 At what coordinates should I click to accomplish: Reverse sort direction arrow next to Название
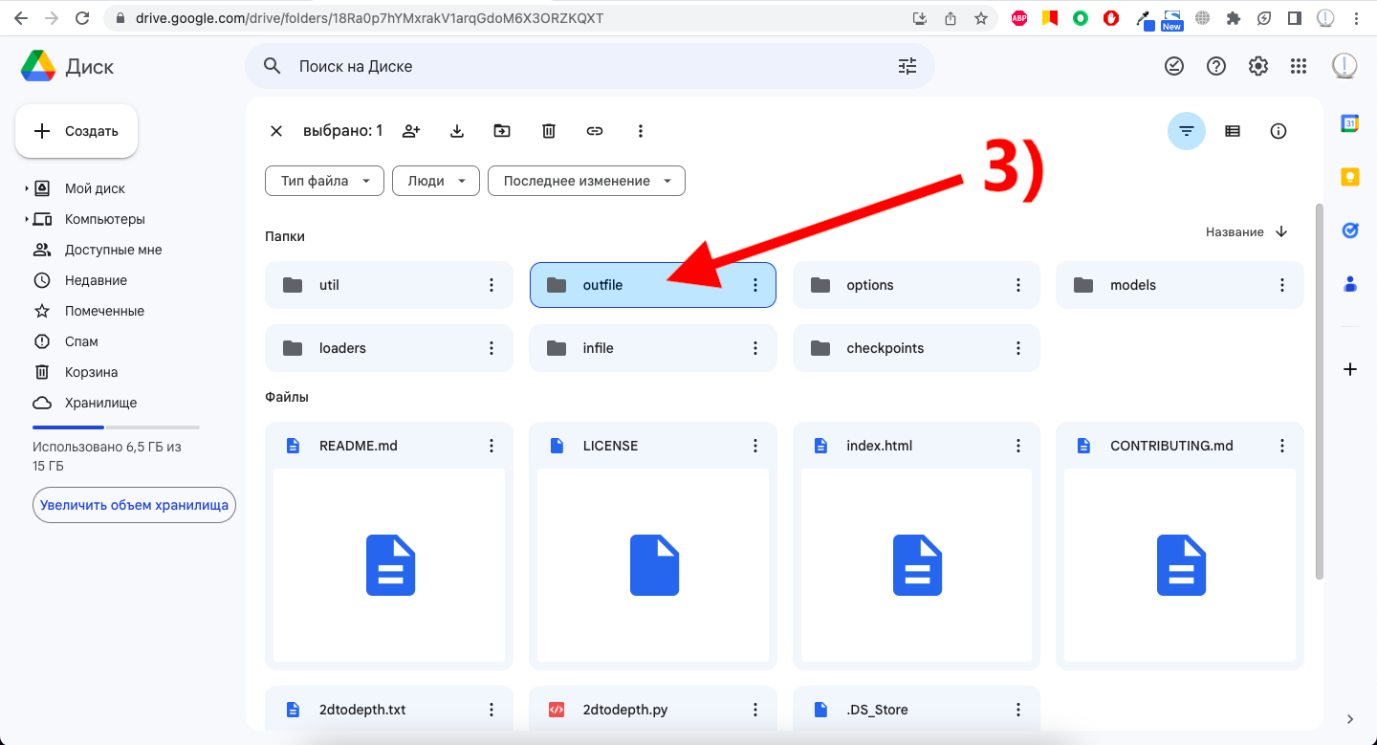(1282, 232)
